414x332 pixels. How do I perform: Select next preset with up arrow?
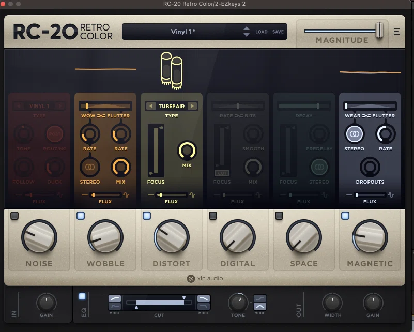coord(247,28)
